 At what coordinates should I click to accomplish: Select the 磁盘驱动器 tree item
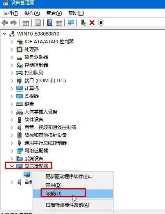click(x=36, y=57)
